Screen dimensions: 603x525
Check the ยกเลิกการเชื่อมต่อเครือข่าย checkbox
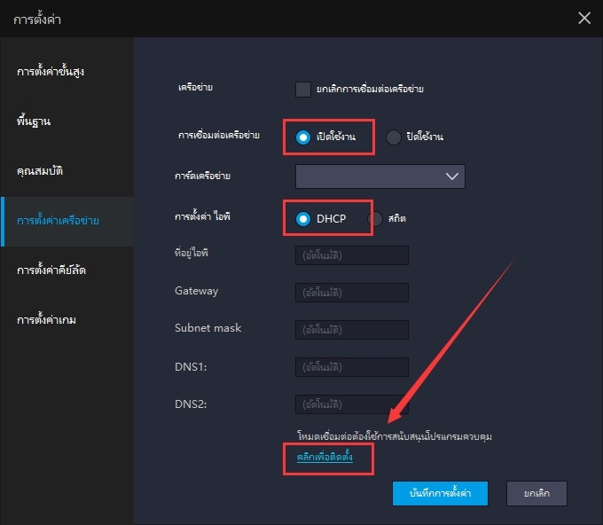click(303, 89)
